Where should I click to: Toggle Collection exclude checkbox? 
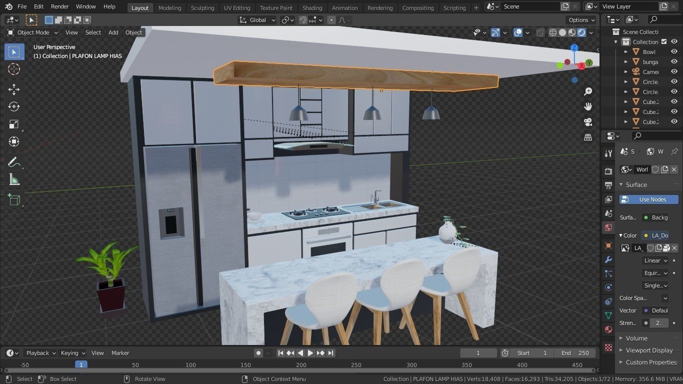pos(664,41)
